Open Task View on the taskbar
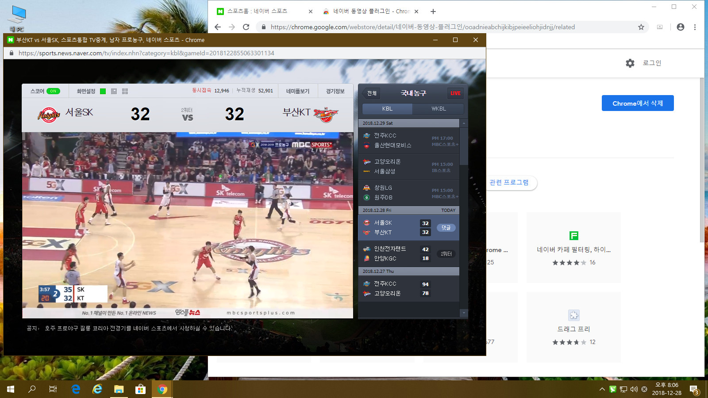The width and height of the screenshot is (708, 398). [x=53, y=389]
